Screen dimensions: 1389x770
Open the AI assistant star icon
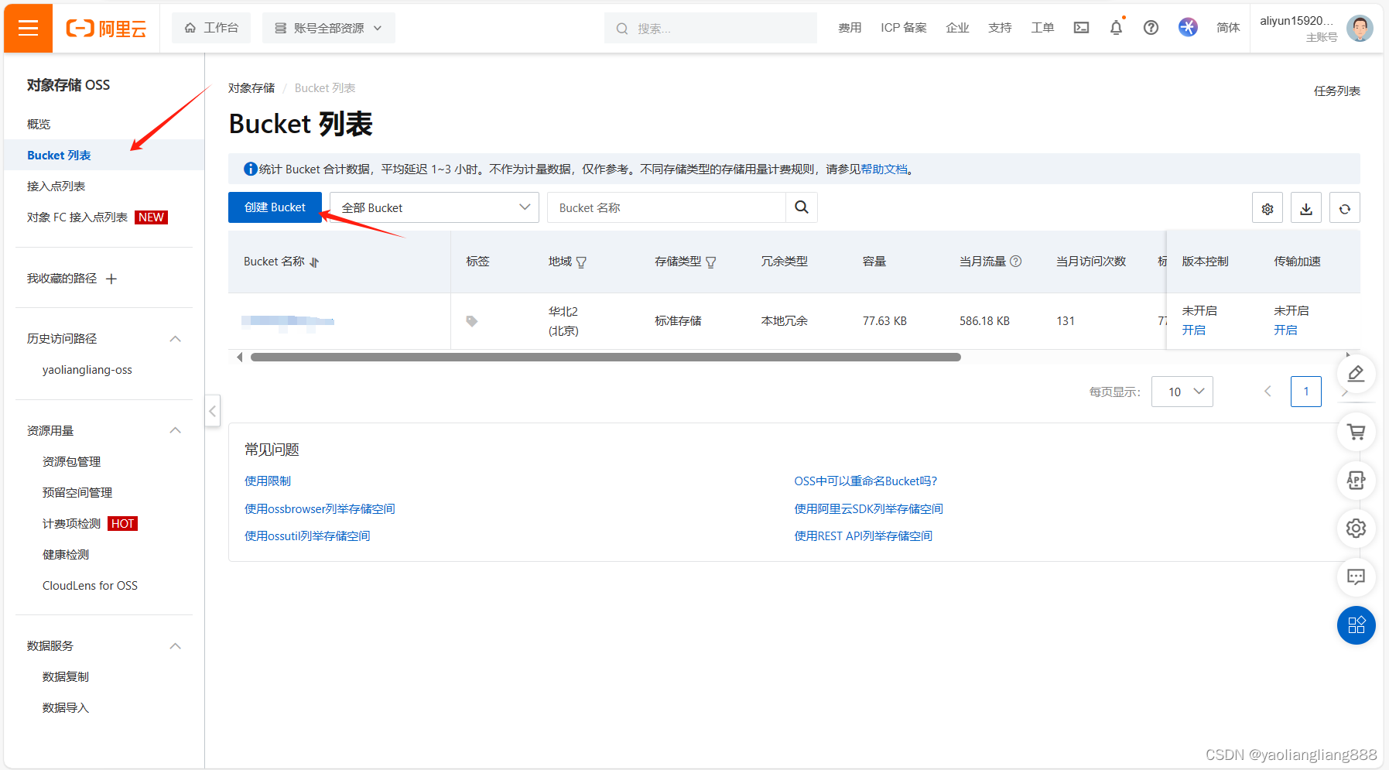1188,27
